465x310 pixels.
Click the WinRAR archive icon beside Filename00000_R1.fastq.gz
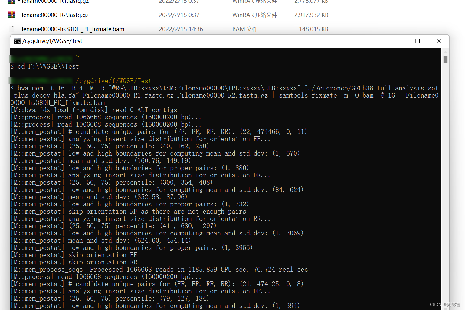[x=11, y=2]
